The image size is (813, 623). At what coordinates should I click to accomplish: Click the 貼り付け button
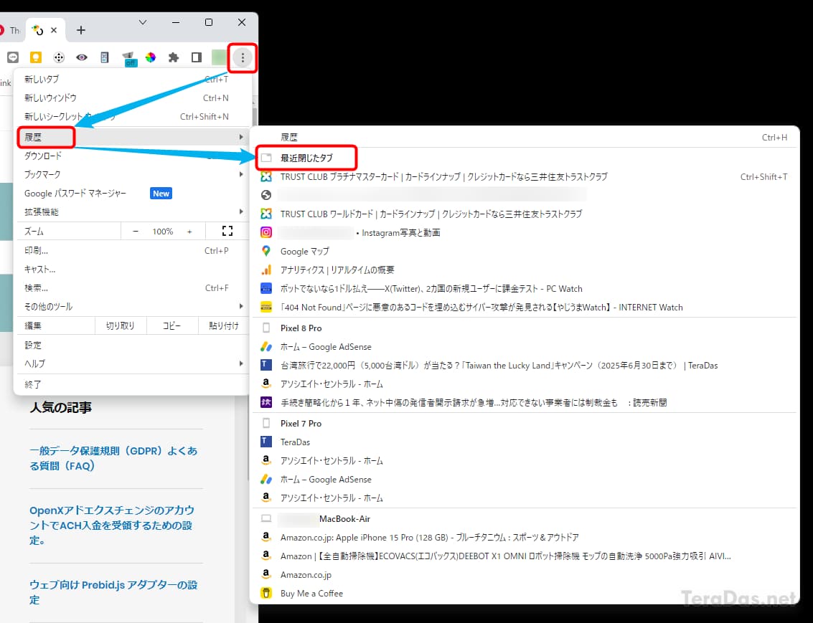click(224, 325)
